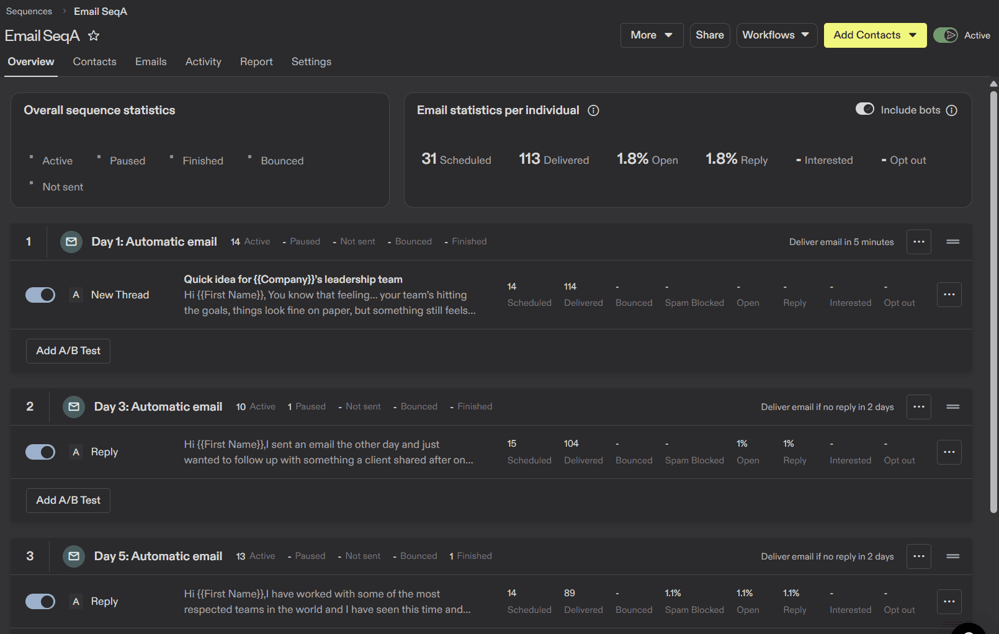Click the A variant badge in Day 3 Reply row
The image size is (999, 634).
point(76,452)
